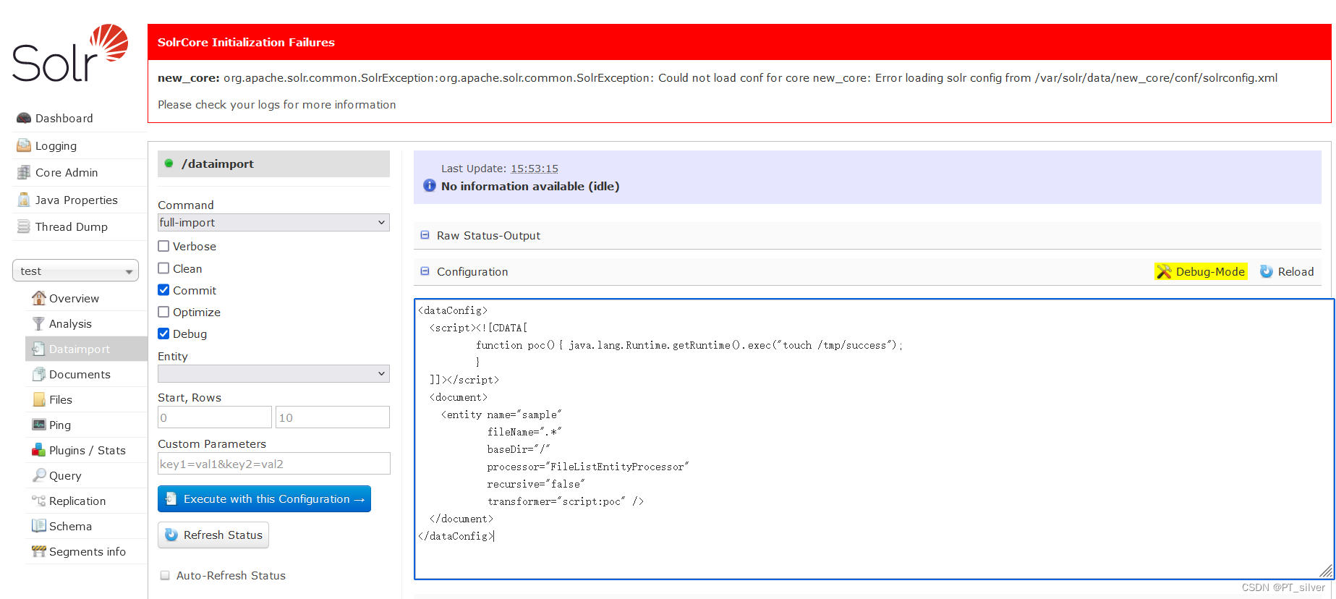Open the Command full-import dropdown
Viewport: 1336px width, 599px height.
point(273,222)
